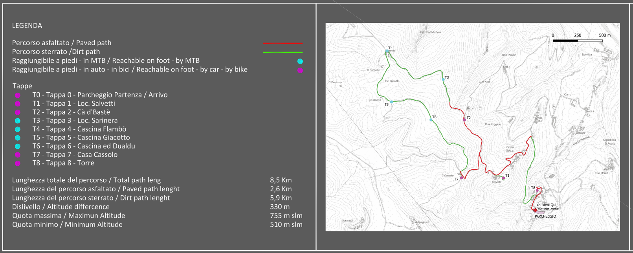This screenshot has height=253, width=633.
Task: Select the T1 Salvetti map marker
Action: tap(503, 178)
